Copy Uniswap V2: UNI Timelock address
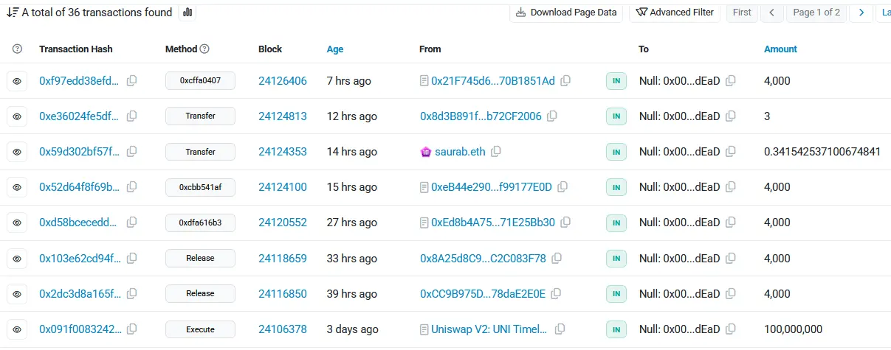This screenshot has height=350, width=891. 560,329
